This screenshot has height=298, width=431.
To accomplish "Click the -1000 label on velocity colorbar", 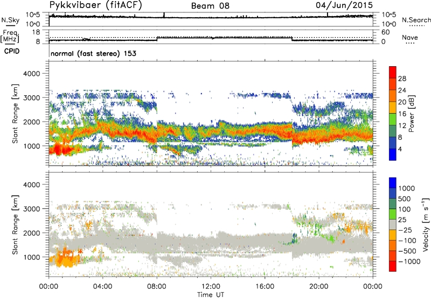I will click(x=409, y=261).
